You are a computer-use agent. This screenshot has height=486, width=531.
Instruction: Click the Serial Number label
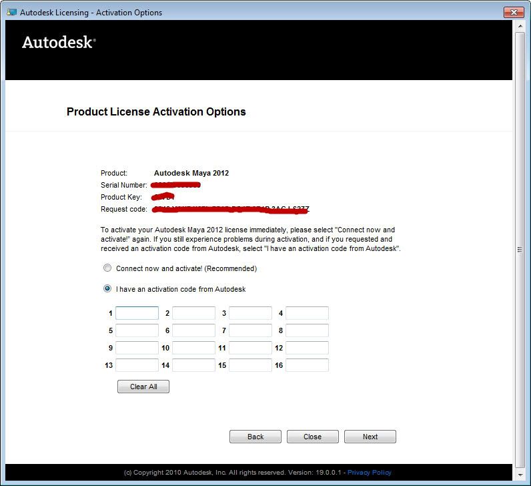[x=124, y=185]
